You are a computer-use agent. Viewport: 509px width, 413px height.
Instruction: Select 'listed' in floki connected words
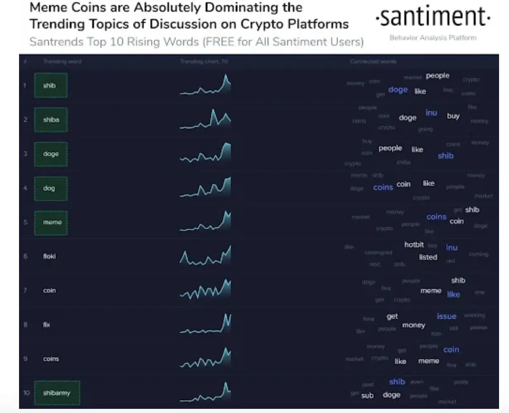(428, 257)
